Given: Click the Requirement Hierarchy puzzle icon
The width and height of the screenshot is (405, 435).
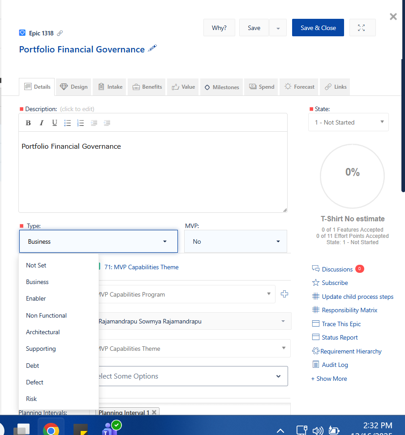Looking at the screenshot, I should tap(316, 351).
